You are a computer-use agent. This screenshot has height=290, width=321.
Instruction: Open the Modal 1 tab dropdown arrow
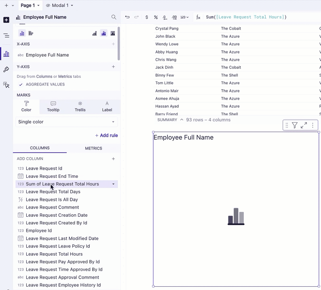click(72, 6)
